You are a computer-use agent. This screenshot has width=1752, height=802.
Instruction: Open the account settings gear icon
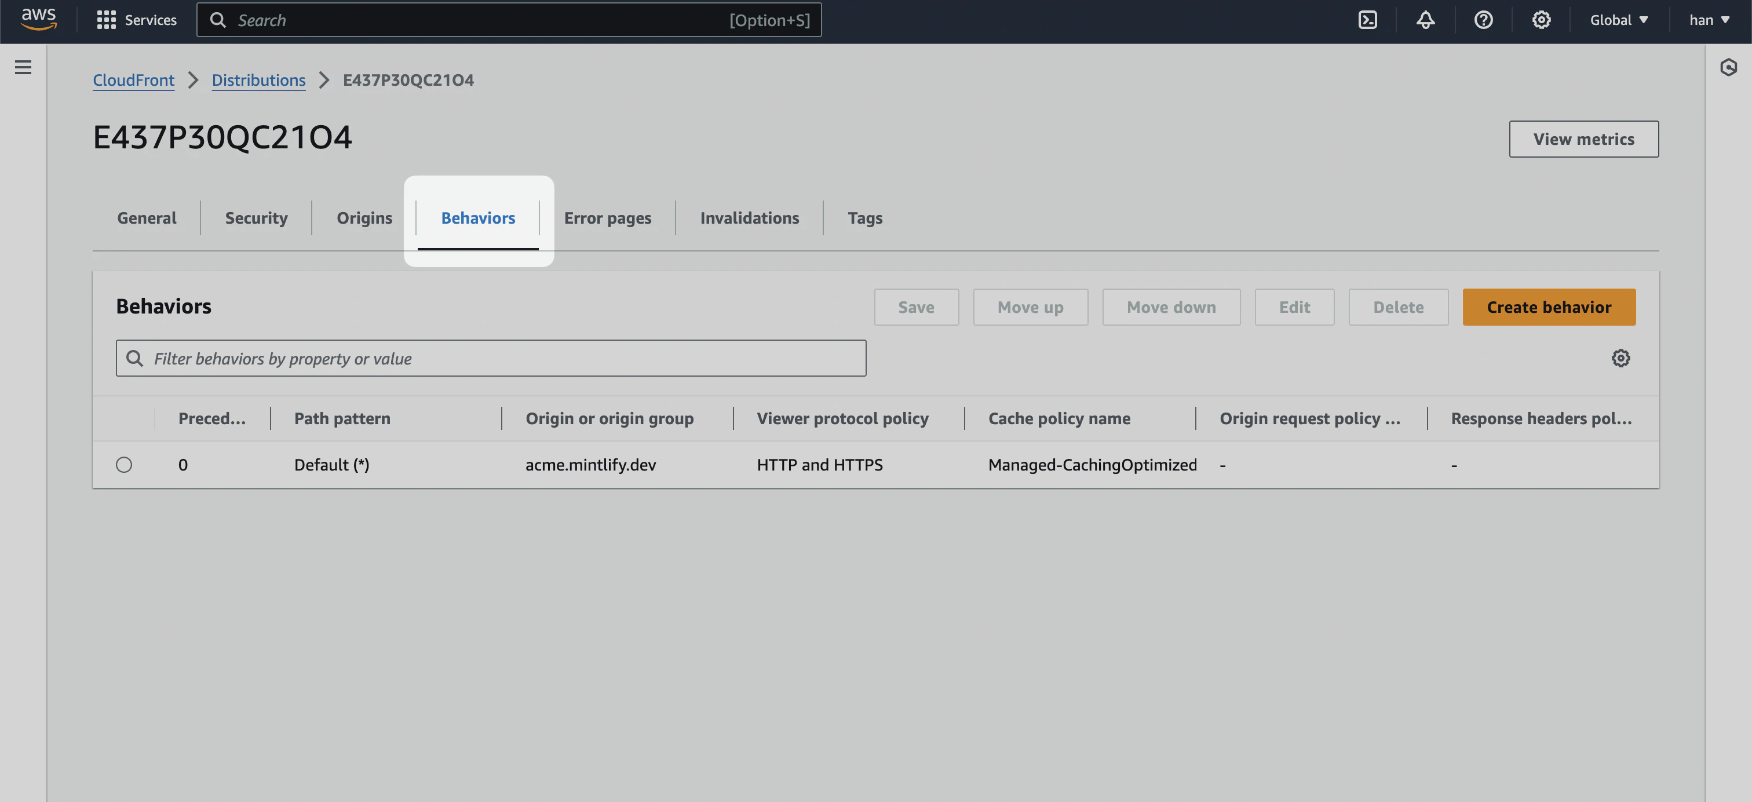click(1541, 20)
